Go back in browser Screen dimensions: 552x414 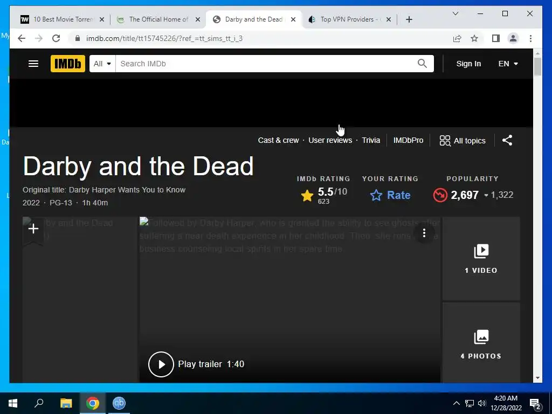point(22,38)
